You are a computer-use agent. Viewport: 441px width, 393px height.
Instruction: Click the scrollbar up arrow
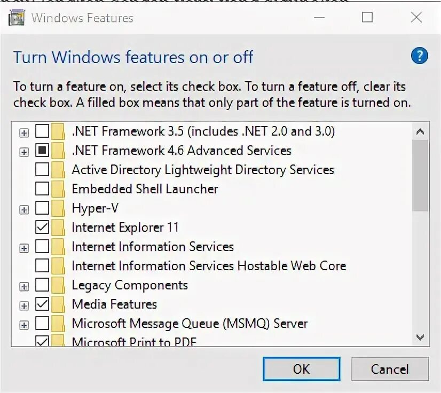pyautogui.click(x=420, y=132)
